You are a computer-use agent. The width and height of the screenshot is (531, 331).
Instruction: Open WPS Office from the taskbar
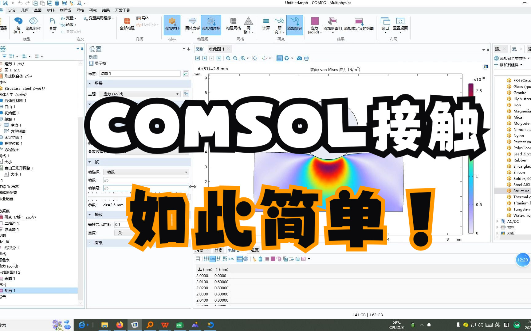click(165, 325)
